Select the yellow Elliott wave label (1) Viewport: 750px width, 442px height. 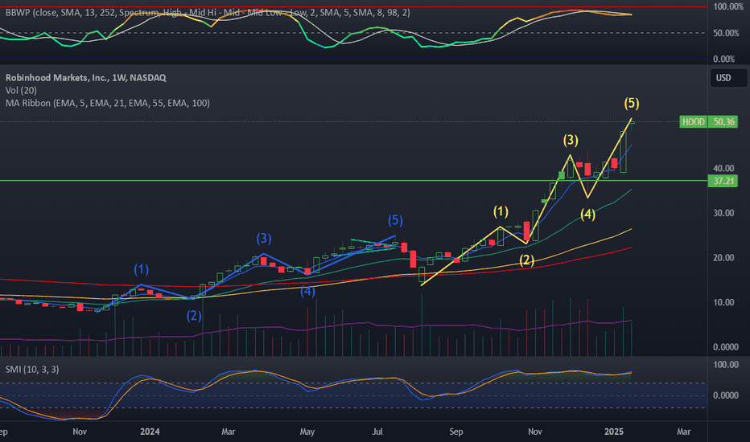(x=501, y=211)
